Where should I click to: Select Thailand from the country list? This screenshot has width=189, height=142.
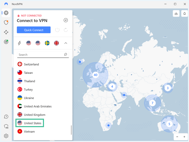coord(43,81)
